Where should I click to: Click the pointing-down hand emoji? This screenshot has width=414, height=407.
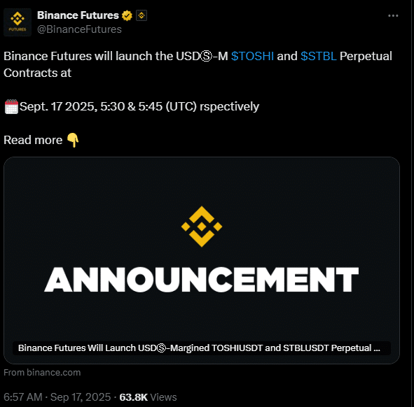[73, 140]
